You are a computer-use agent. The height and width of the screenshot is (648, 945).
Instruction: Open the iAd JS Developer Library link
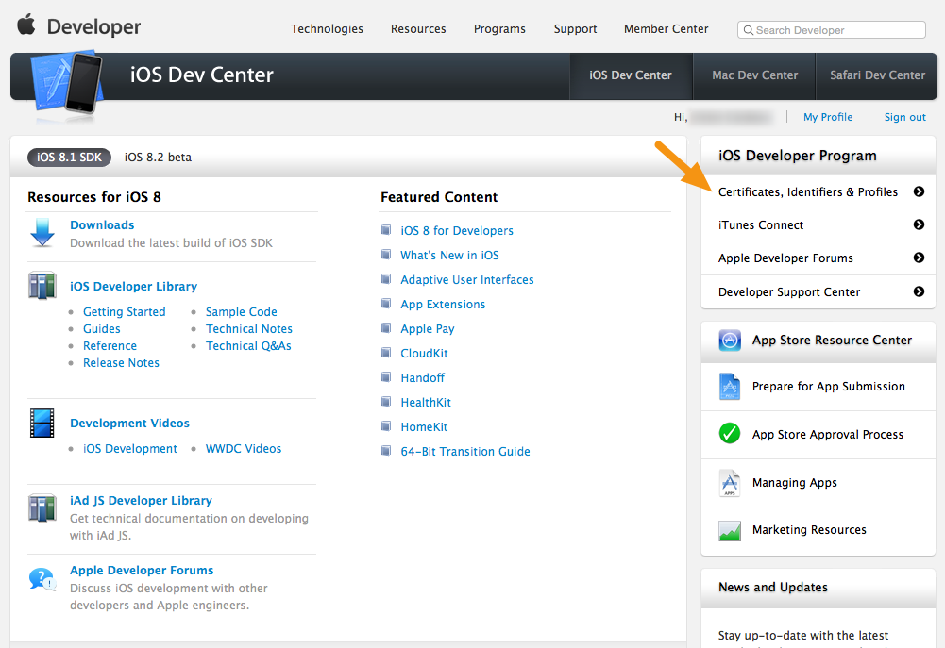[x=141, y=501]
